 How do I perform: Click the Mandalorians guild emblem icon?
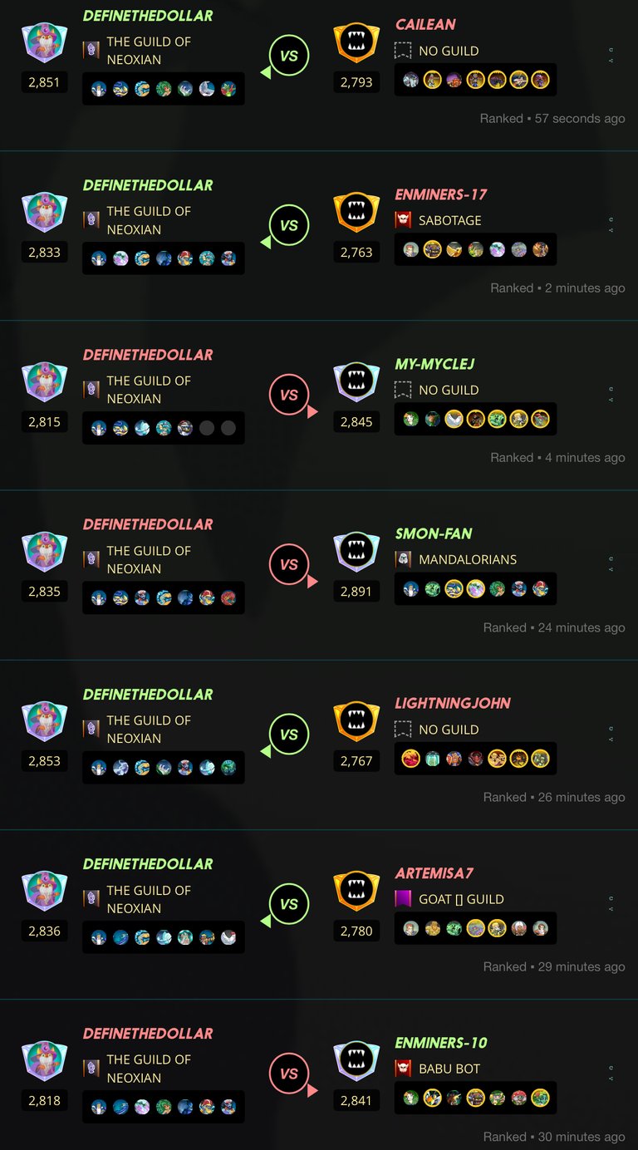pyautogui.click(x=404, y=559)
